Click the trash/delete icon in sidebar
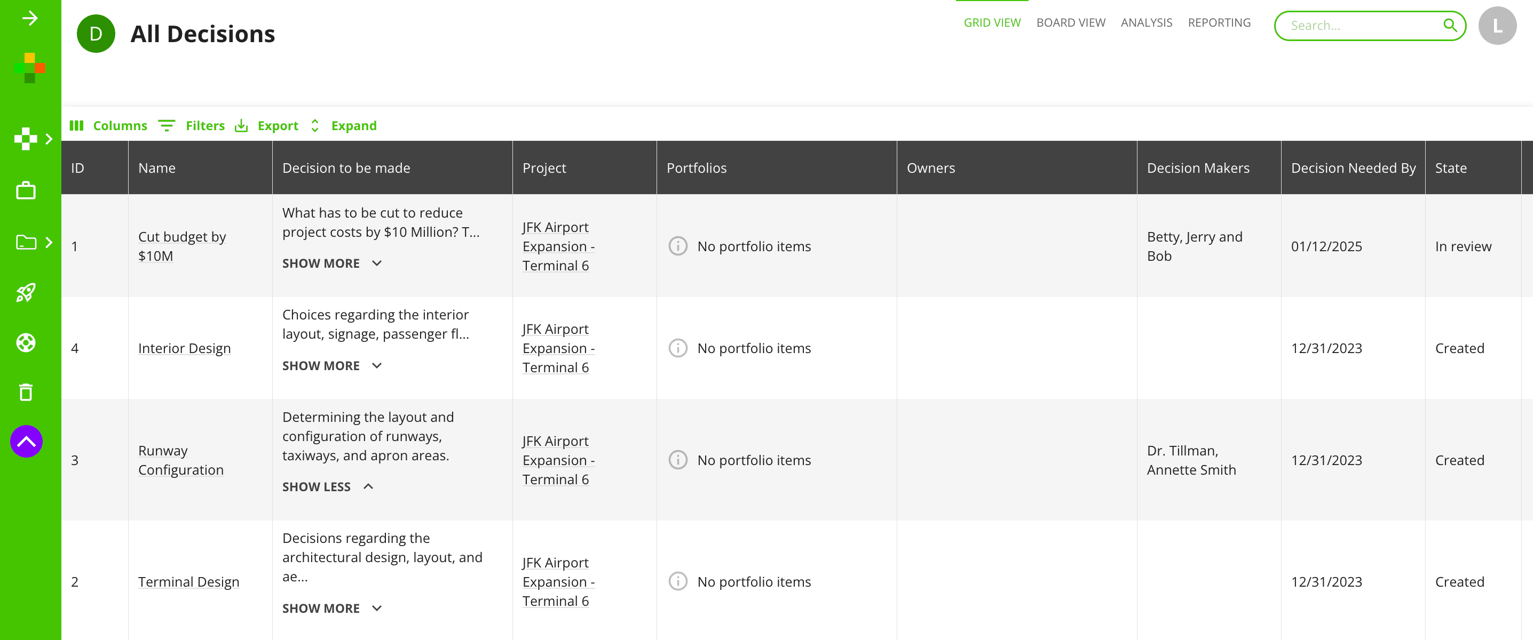This screenshot has width=1533, height=640. (26, 393)
